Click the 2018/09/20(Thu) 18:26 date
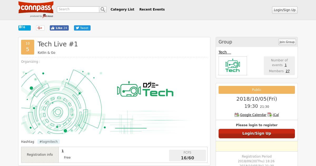The height and width of the screenshot is (166, 316). (256, 161)
